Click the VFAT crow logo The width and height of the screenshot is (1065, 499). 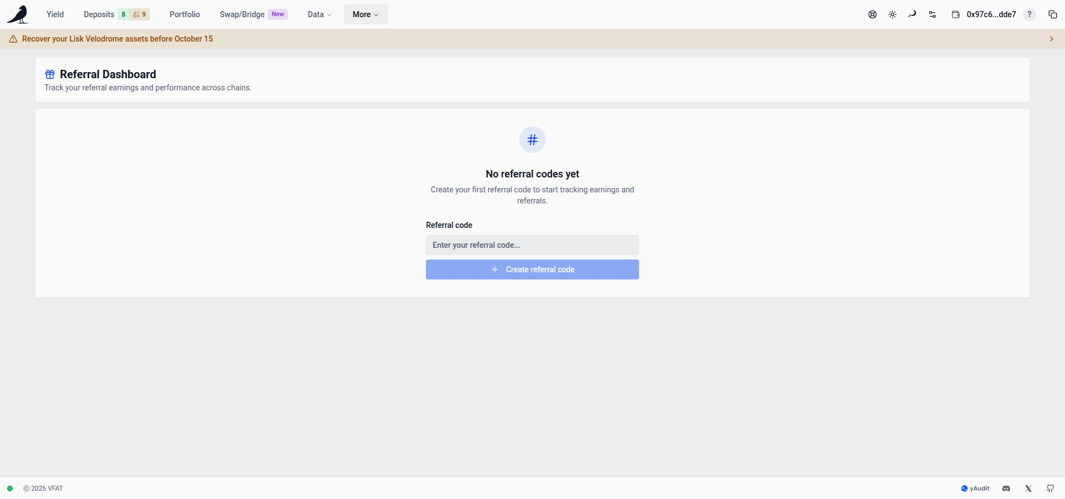click(18, 14)
